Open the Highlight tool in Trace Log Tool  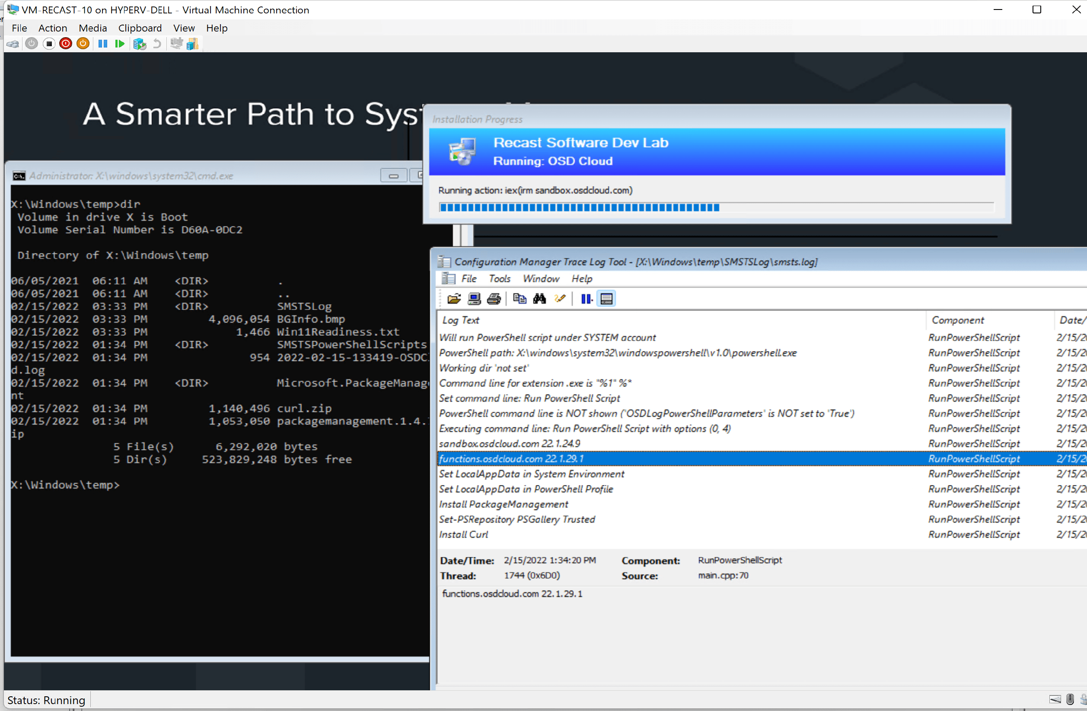[x=561, y=298]
